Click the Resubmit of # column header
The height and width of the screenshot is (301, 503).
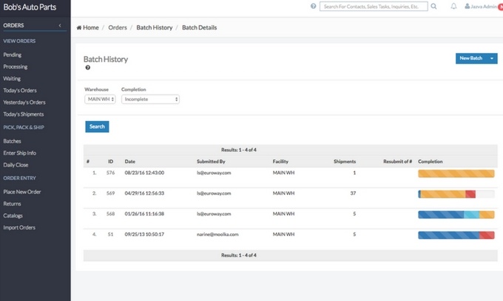pyautogui.click(x=397, y=162)
